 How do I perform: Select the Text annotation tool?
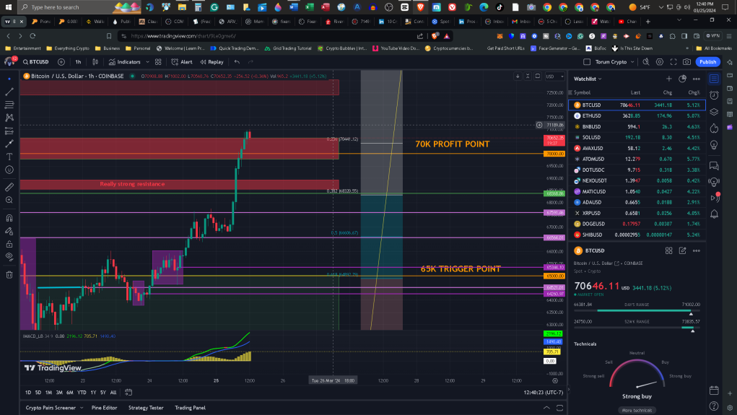tap(9, 157)
